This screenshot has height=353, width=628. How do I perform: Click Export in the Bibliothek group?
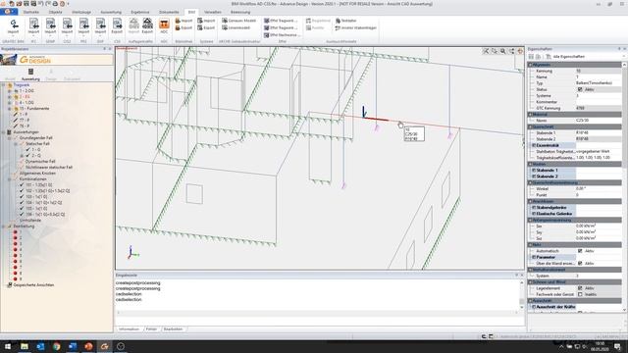[x=183, y=28]
